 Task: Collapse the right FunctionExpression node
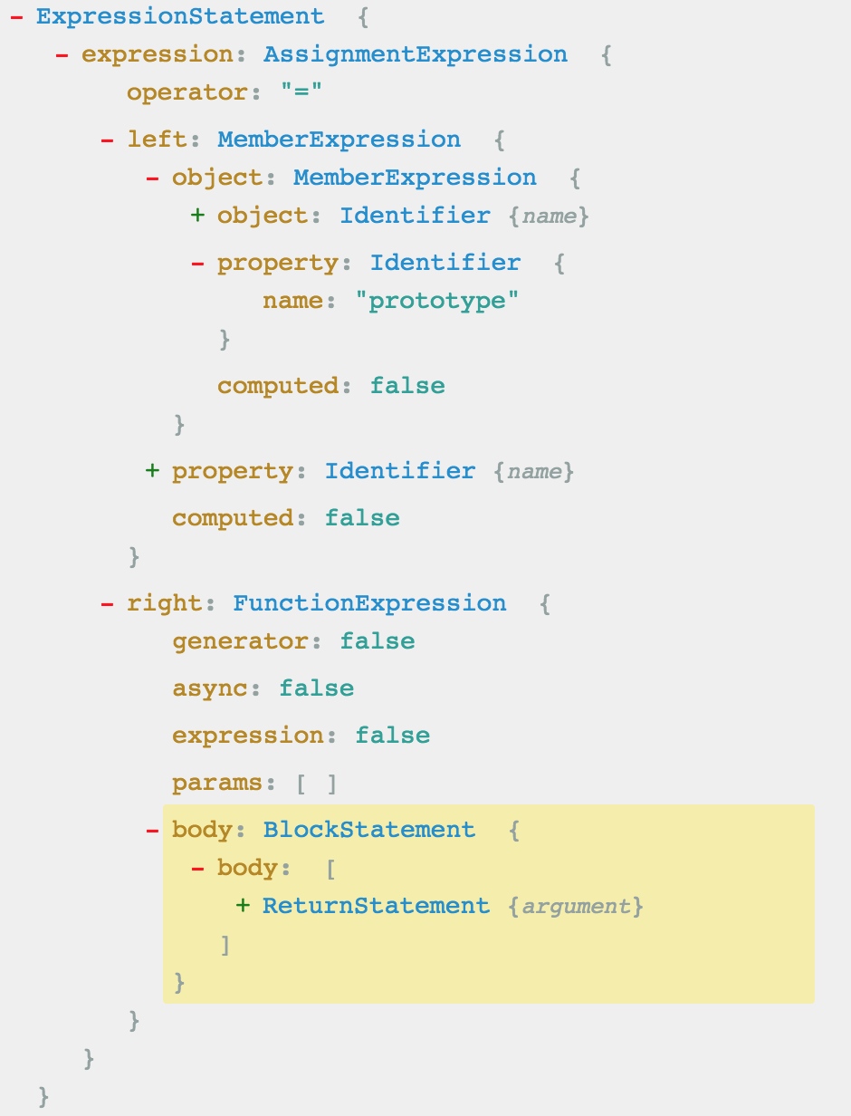coord(107,603)
